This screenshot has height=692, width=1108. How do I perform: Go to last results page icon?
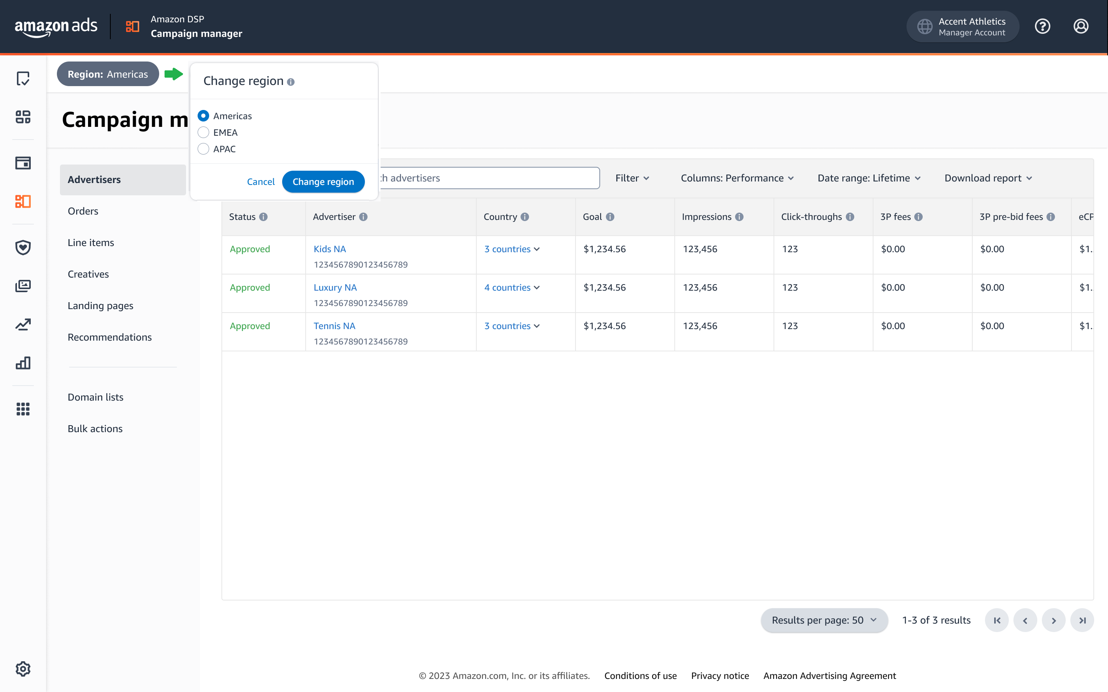coord(1082,620)
